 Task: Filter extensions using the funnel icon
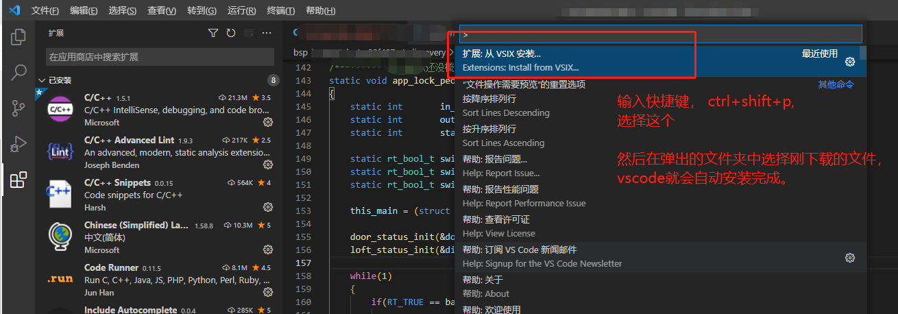pos(213,33)
